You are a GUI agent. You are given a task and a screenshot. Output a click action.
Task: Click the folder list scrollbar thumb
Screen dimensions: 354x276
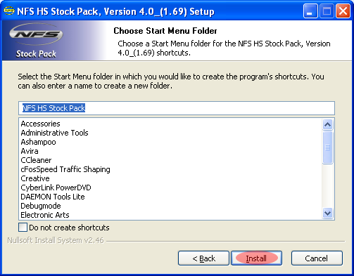coord(327,147)
